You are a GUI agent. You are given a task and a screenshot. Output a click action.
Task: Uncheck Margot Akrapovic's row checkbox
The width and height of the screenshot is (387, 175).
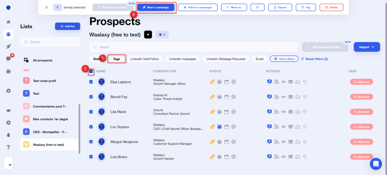91,142
